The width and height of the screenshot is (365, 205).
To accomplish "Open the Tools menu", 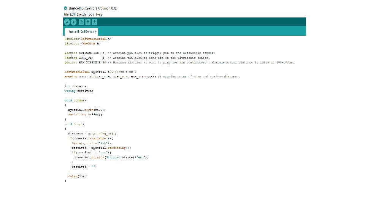I will (x=91, y=14).
